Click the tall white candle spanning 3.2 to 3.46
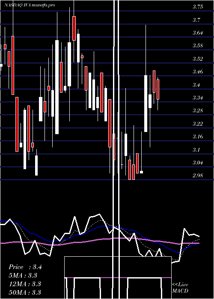The image size is (214, 299). (146, 103)
